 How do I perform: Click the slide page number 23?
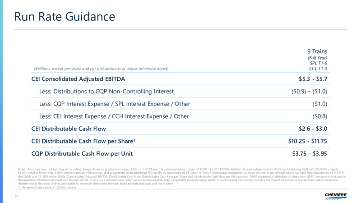coord(16,196)
